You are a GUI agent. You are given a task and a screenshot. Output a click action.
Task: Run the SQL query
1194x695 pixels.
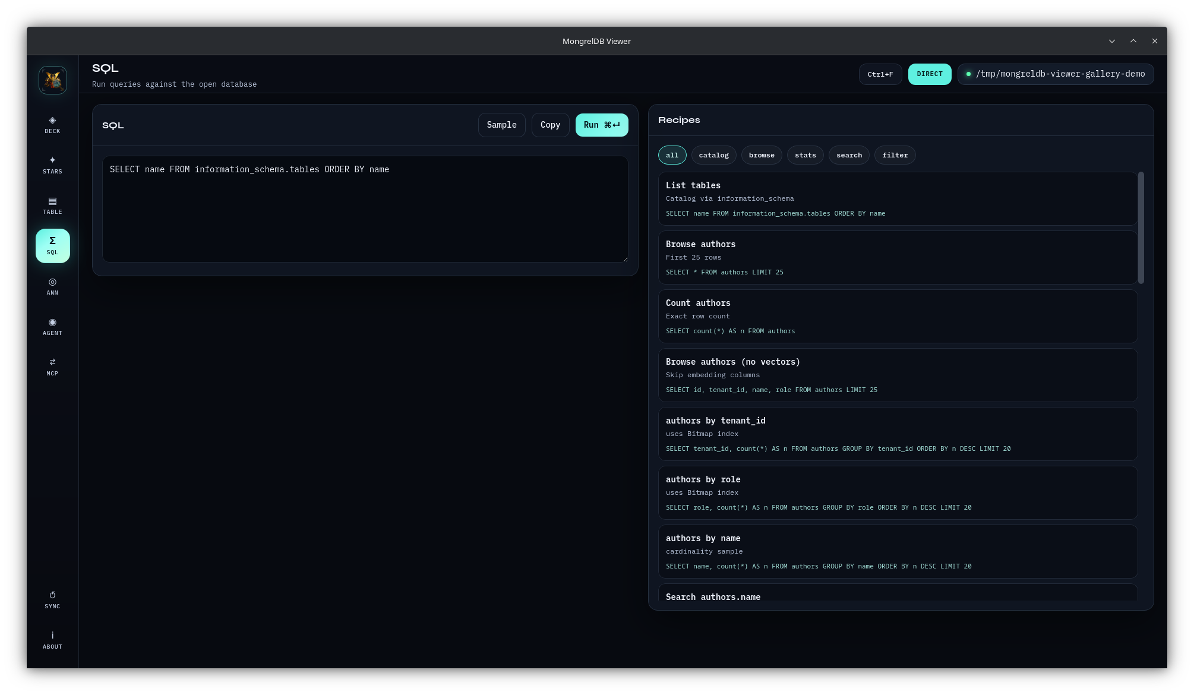pyautogui.click(x=602, y=125)
